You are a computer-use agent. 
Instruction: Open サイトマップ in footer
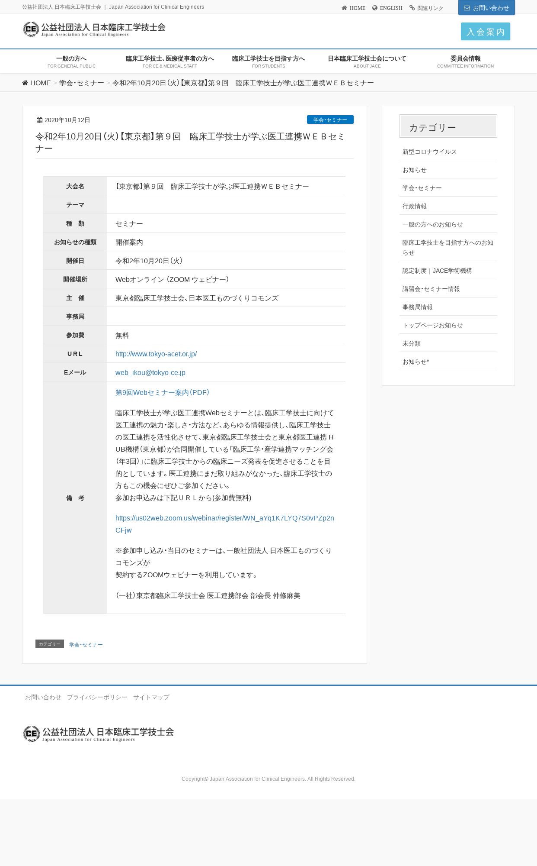[151, 697]
